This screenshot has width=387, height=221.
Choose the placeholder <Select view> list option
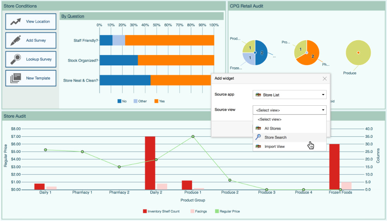click(x=270, y=120)
